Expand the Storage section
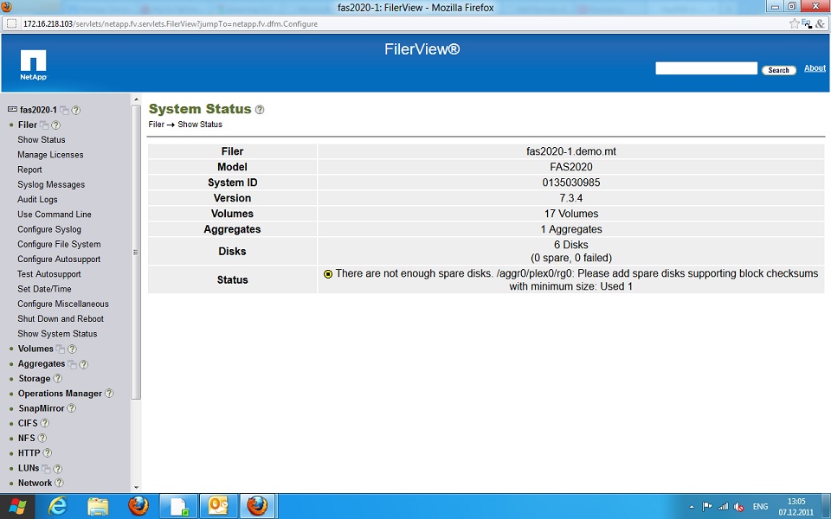 click(x=11, y=379)
